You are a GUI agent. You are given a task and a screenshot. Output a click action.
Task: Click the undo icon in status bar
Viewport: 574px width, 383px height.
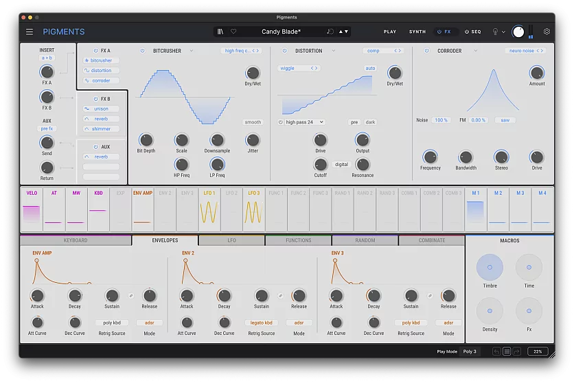(x=496, y=351)
